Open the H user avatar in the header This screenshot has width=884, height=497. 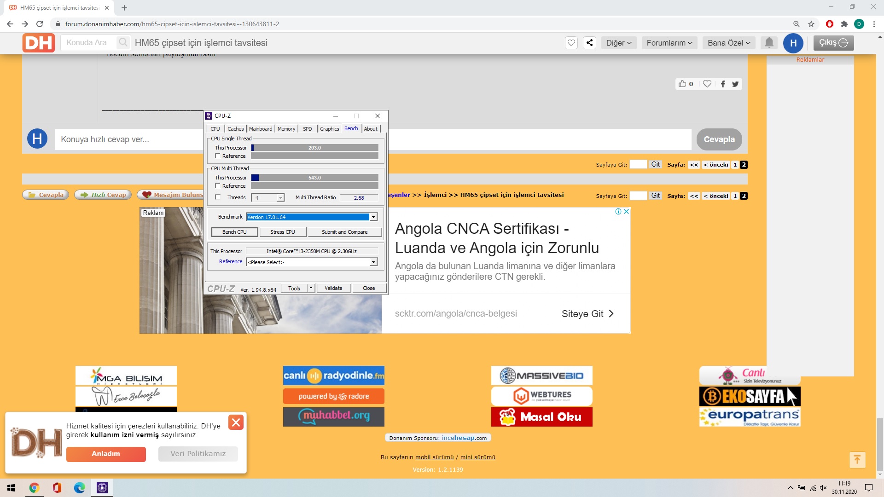point(793,43)
